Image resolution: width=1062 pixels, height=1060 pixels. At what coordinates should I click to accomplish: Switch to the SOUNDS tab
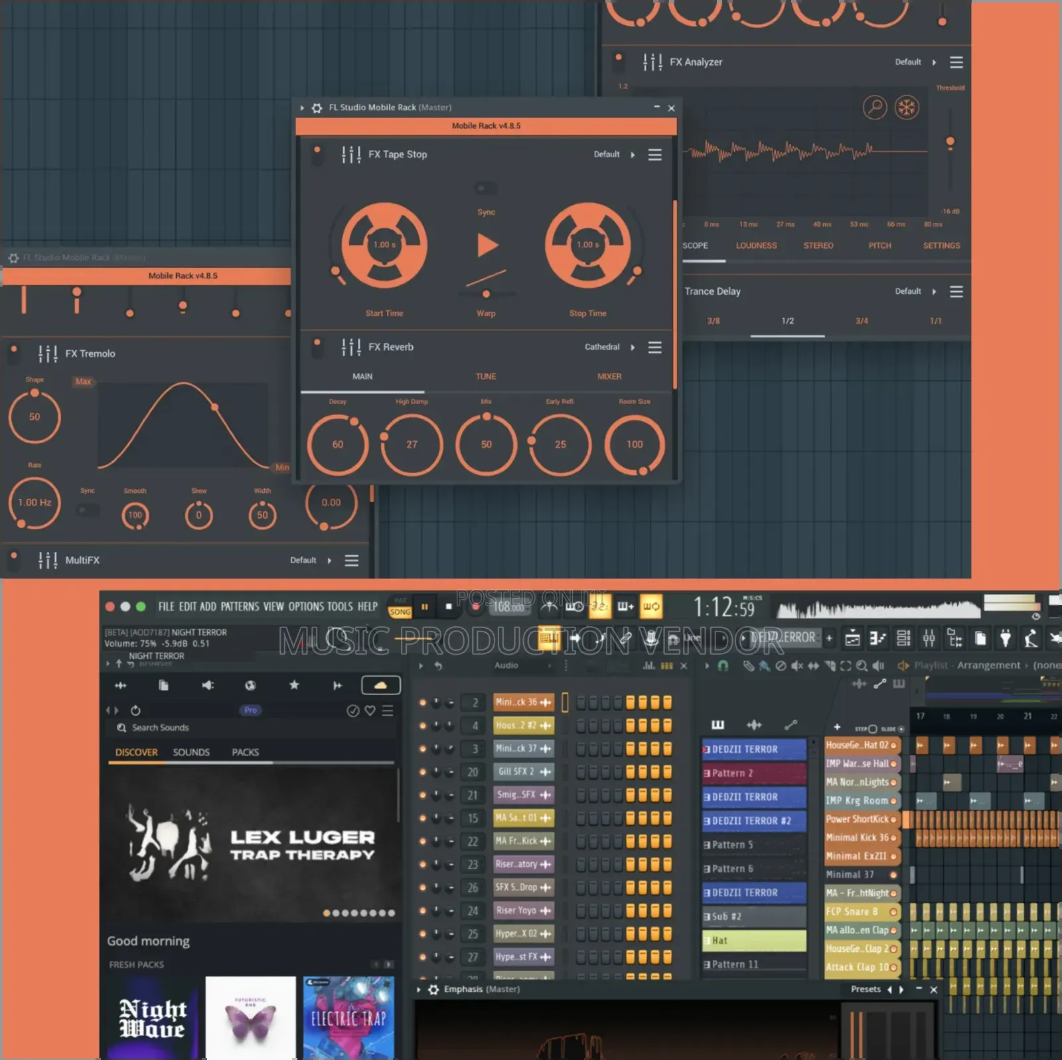click(x=191, y=752)
